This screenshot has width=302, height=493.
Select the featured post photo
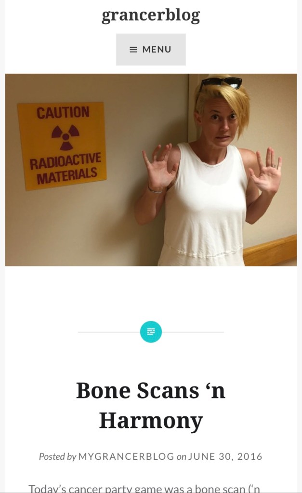151,170
